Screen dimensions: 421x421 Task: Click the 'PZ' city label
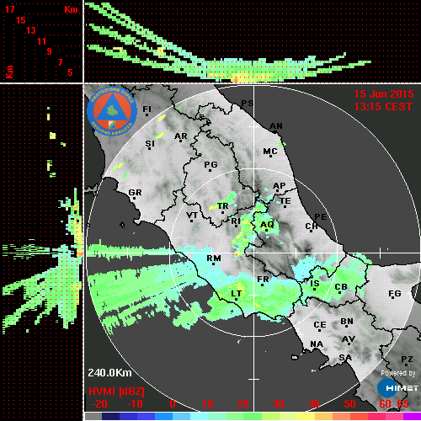point(407,360)
